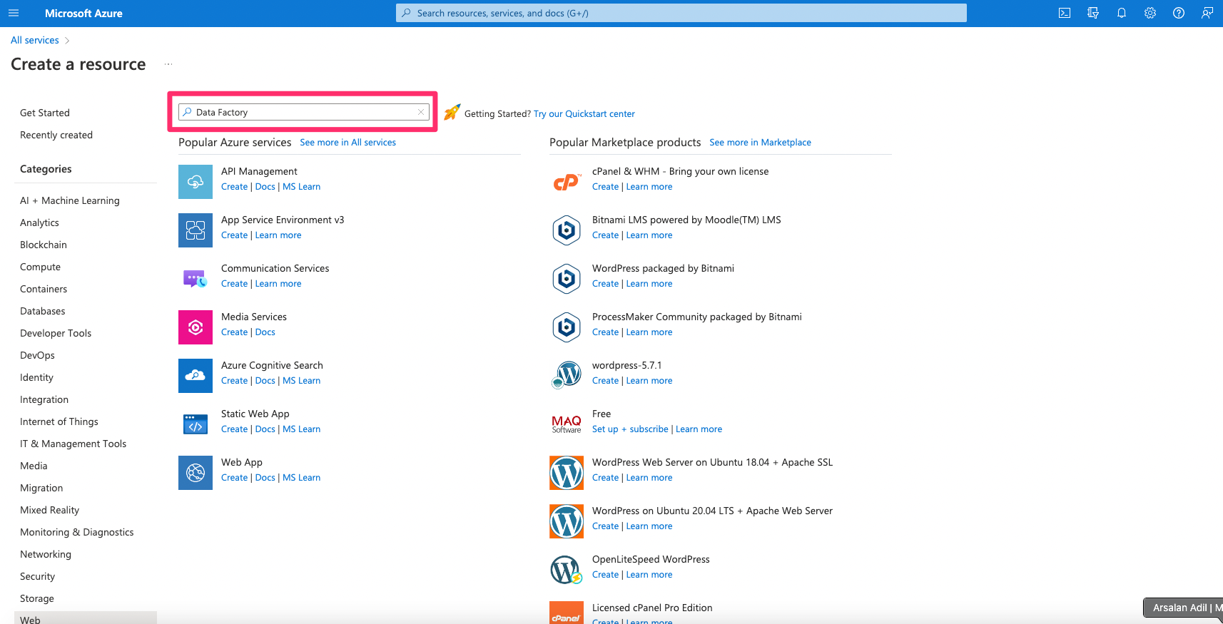Click See more in All services
This screenshot has height=624, width=1223.
pyautogui.click(x=347, y=142)
